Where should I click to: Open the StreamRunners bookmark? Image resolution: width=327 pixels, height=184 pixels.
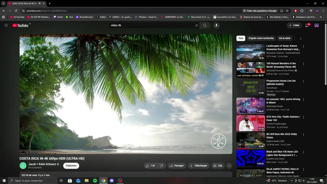(84, 17)
